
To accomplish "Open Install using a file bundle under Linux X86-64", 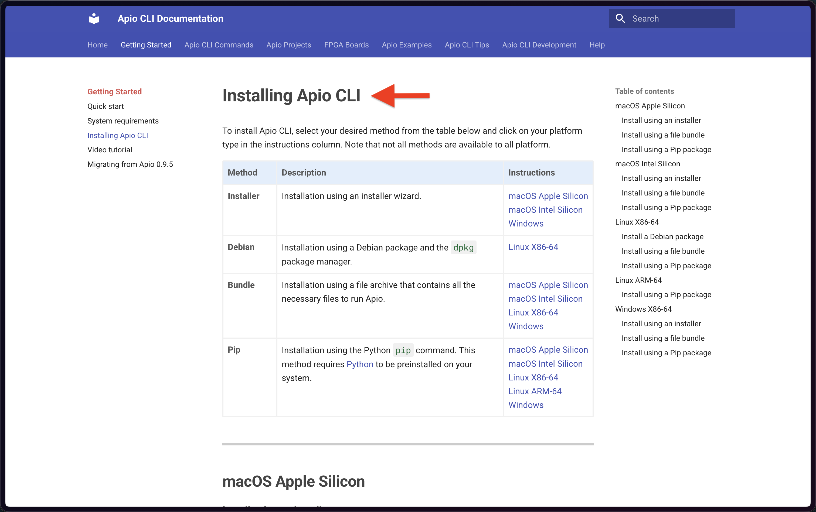I will coord(663,251).
